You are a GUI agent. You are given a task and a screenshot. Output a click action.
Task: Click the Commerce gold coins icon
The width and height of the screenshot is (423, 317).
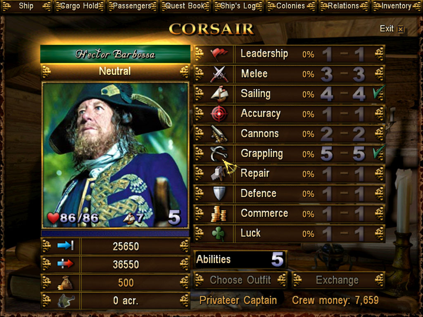(219, 214)
